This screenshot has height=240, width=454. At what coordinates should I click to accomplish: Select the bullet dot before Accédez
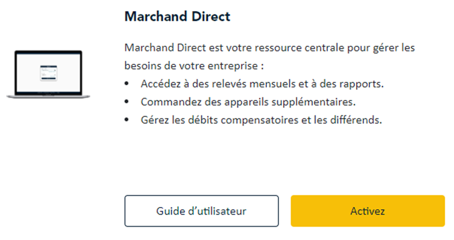tap(126, 83)
